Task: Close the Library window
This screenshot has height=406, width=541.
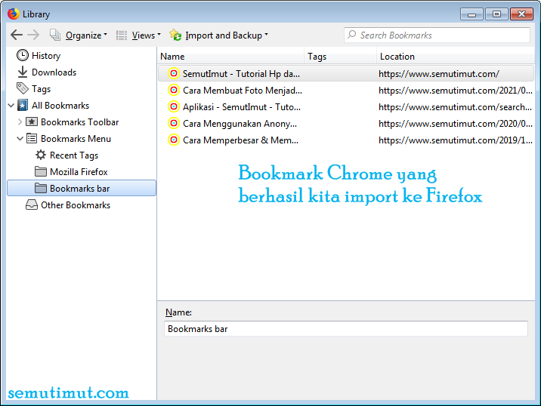Action: 521,14
